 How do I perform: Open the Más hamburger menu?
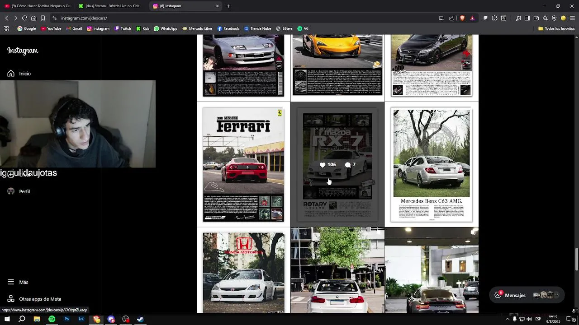coord(11,282)
